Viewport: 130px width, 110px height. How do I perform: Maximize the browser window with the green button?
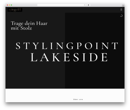coord(11,5)
